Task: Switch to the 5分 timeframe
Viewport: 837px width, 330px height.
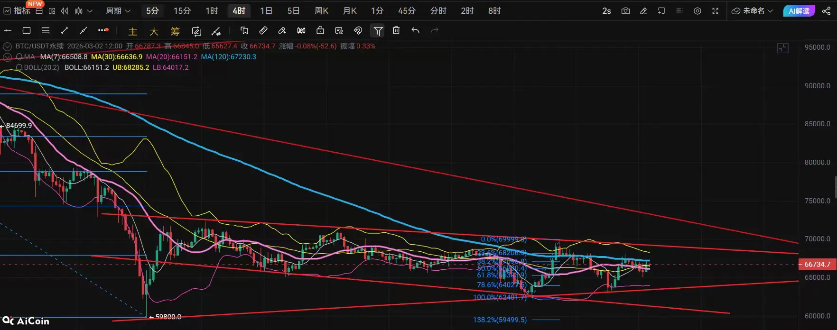Action: pos(152,10)
